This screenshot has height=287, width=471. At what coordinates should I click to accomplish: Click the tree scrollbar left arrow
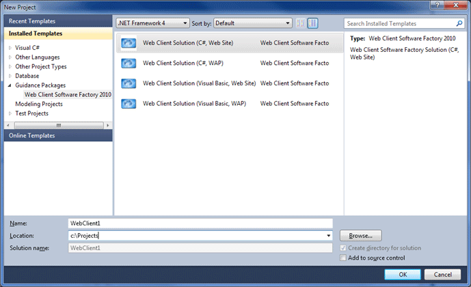[x=8, y=125]
